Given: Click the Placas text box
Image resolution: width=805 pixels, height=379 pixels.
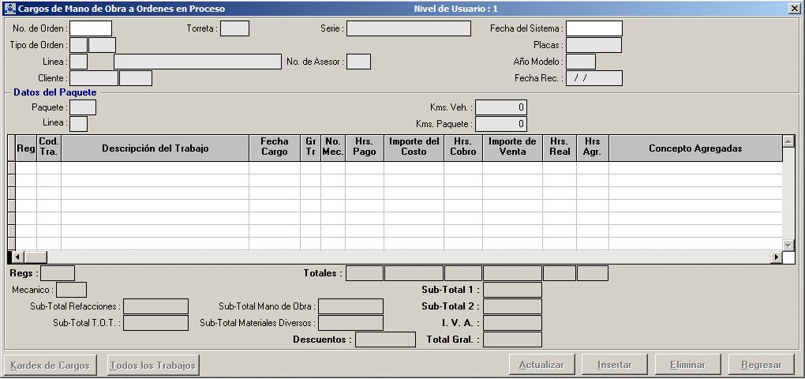Looking at the screenshot, I should (593, 45).
